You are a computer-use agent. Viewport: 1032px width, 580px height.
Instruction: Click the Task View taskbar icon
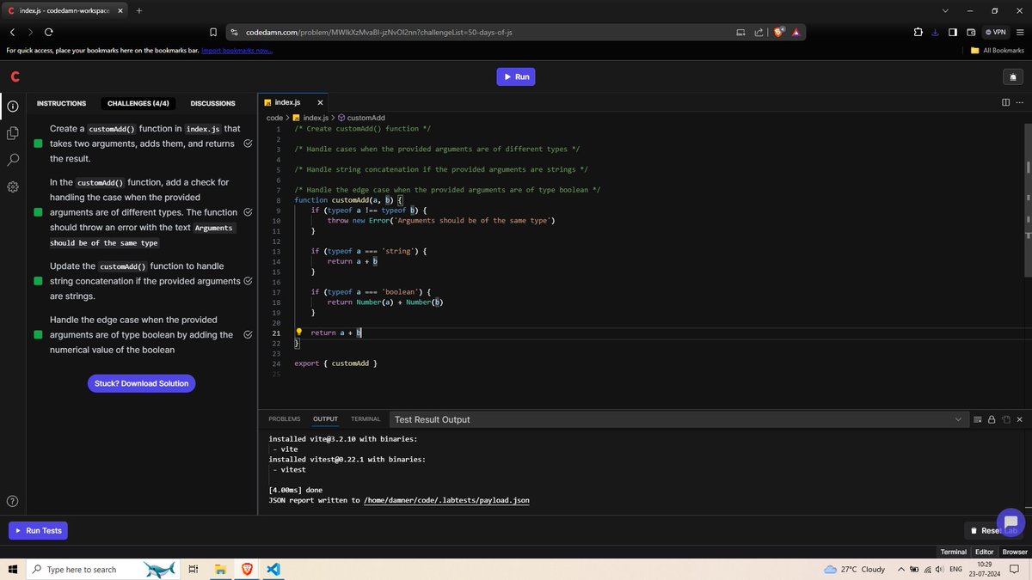click(x=193, y=569)
